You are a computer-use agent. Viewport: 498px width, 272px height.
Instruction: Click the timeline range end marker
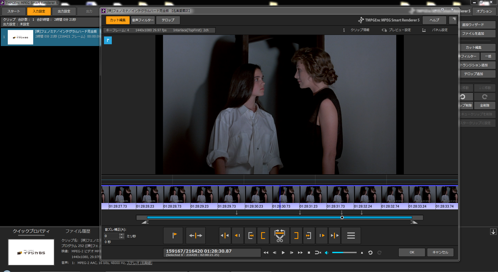coord(414,222)
